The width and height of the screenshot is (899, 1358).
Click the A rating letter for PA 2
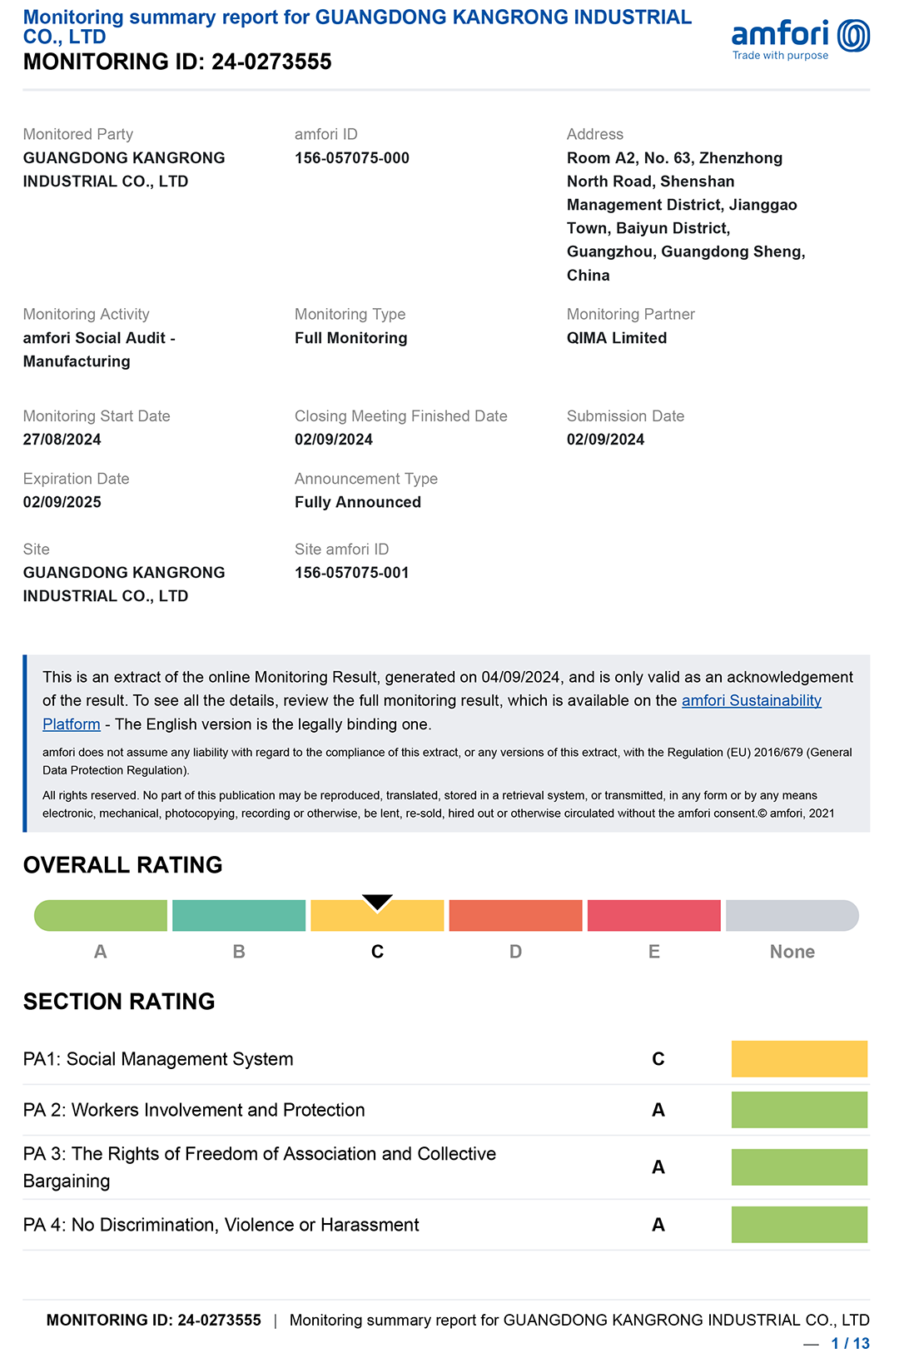point(658,1110)
